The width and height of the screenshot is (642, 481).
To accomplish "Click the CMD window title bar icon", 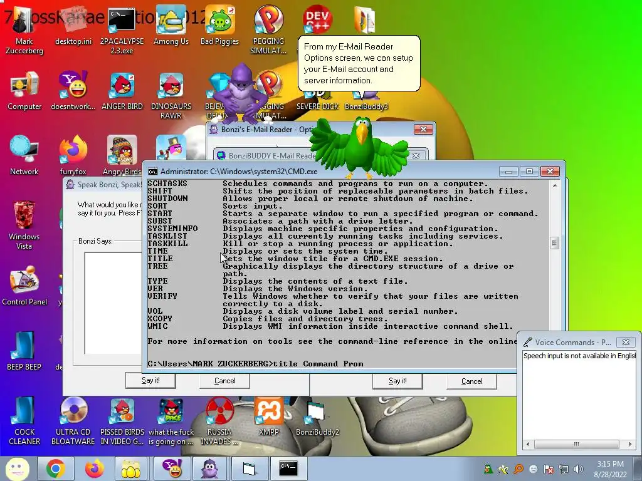I will click(x=153, y=172).
